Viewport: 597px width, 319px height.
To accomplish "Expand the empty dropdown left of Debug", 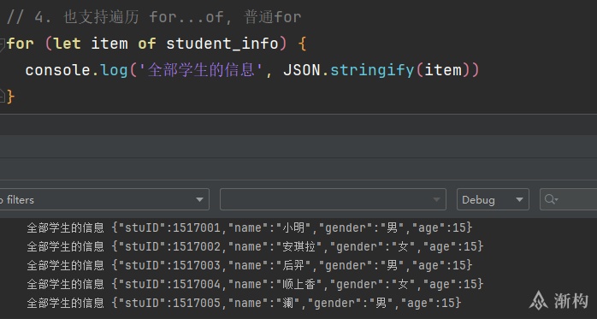I will (x=333, y=199).
